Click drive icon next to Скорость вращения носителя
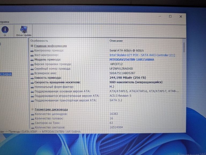 point(32,83)
